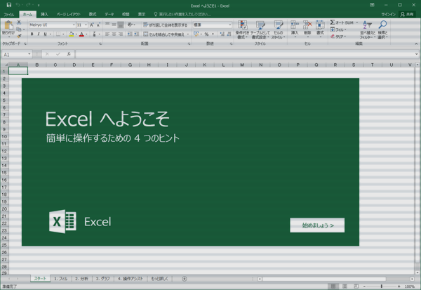Click the text Orientation icon
Screen dimensions: 421x290
tap(131, 25)
